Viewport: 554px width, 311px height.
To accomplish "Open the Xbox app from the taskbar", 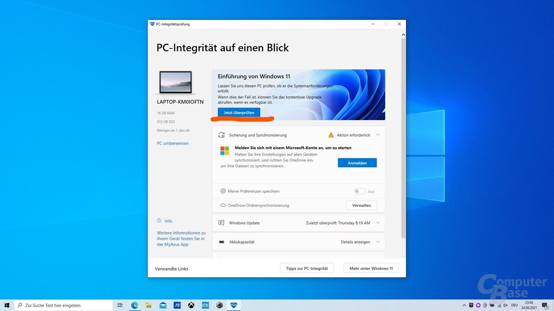I will [x=191, y=305].
